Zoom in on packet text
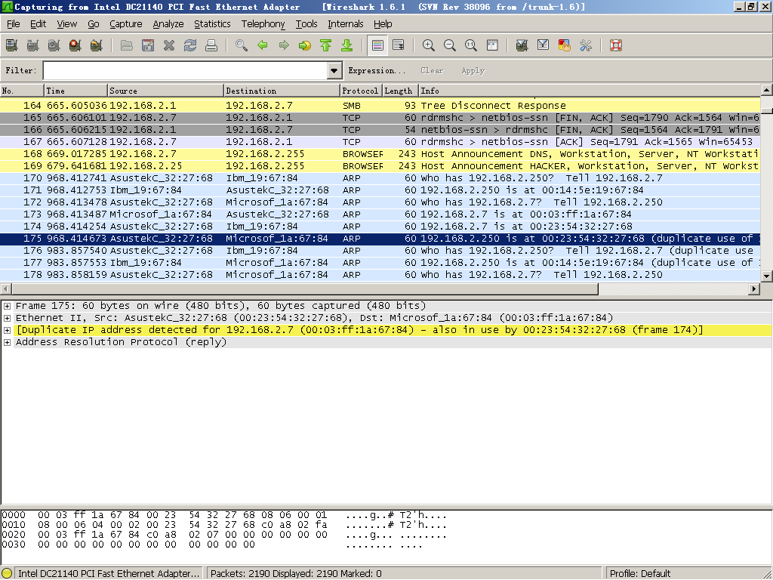Screen dimensions: 773x580 [x=429, y=45]
